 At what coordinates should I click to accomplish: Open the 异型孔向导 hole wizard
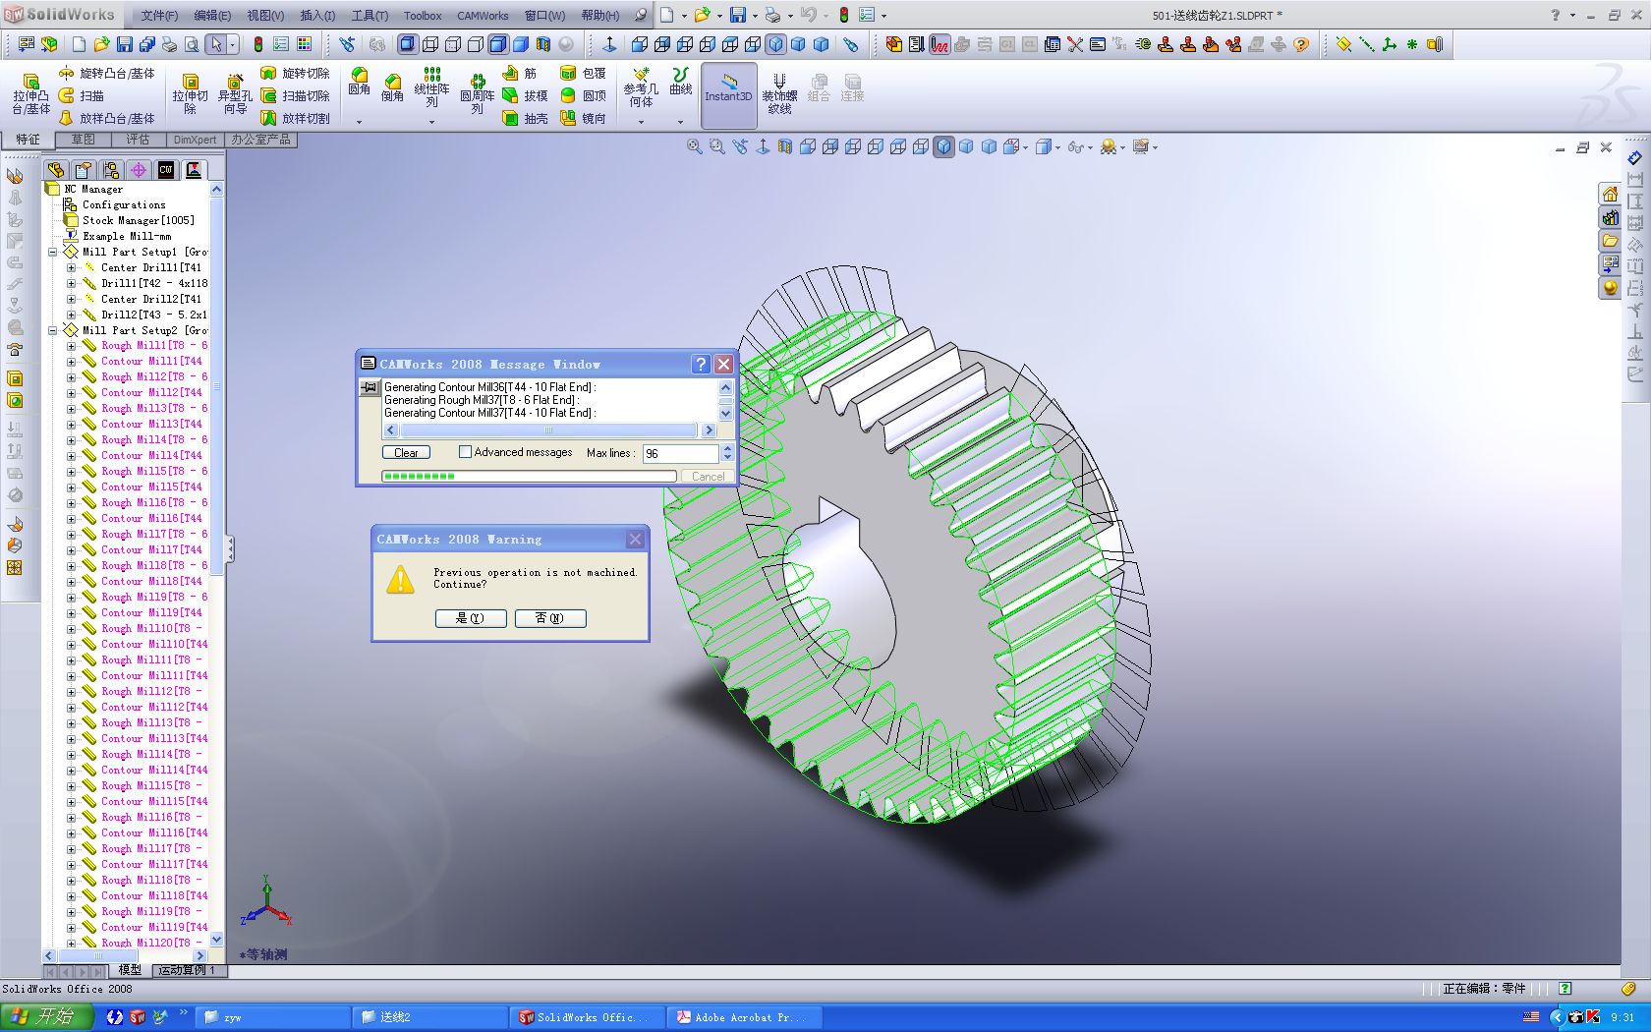tap(235, 94)
